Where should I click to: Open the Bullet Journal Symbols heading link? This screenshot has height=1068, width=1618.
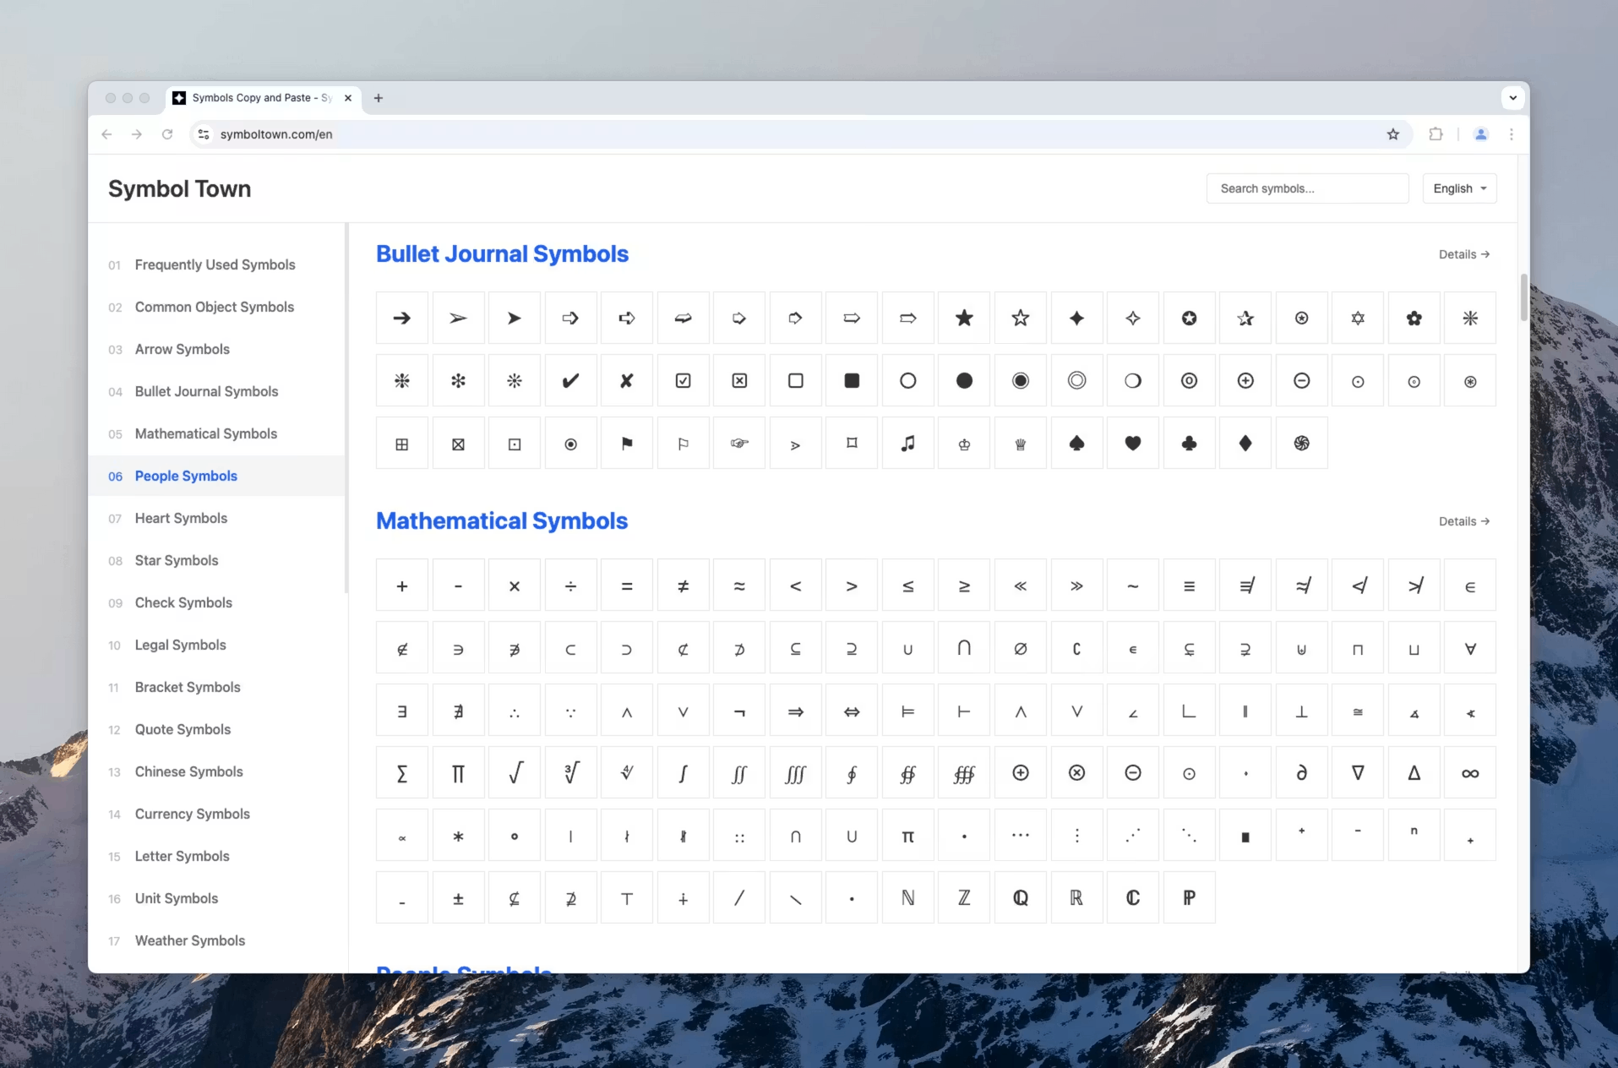coord(502,254)
